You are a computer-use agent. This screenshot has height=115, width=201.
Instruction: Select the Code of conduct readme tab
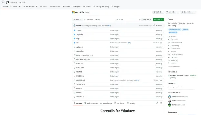pos(91,103)
